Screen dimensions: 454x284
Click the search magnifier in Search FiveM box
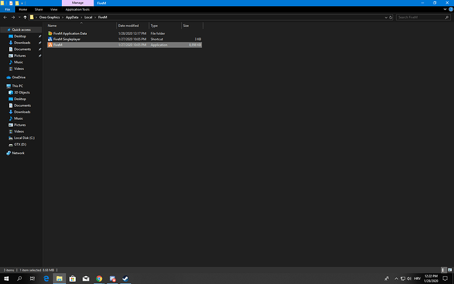click(x=447, y=17)
